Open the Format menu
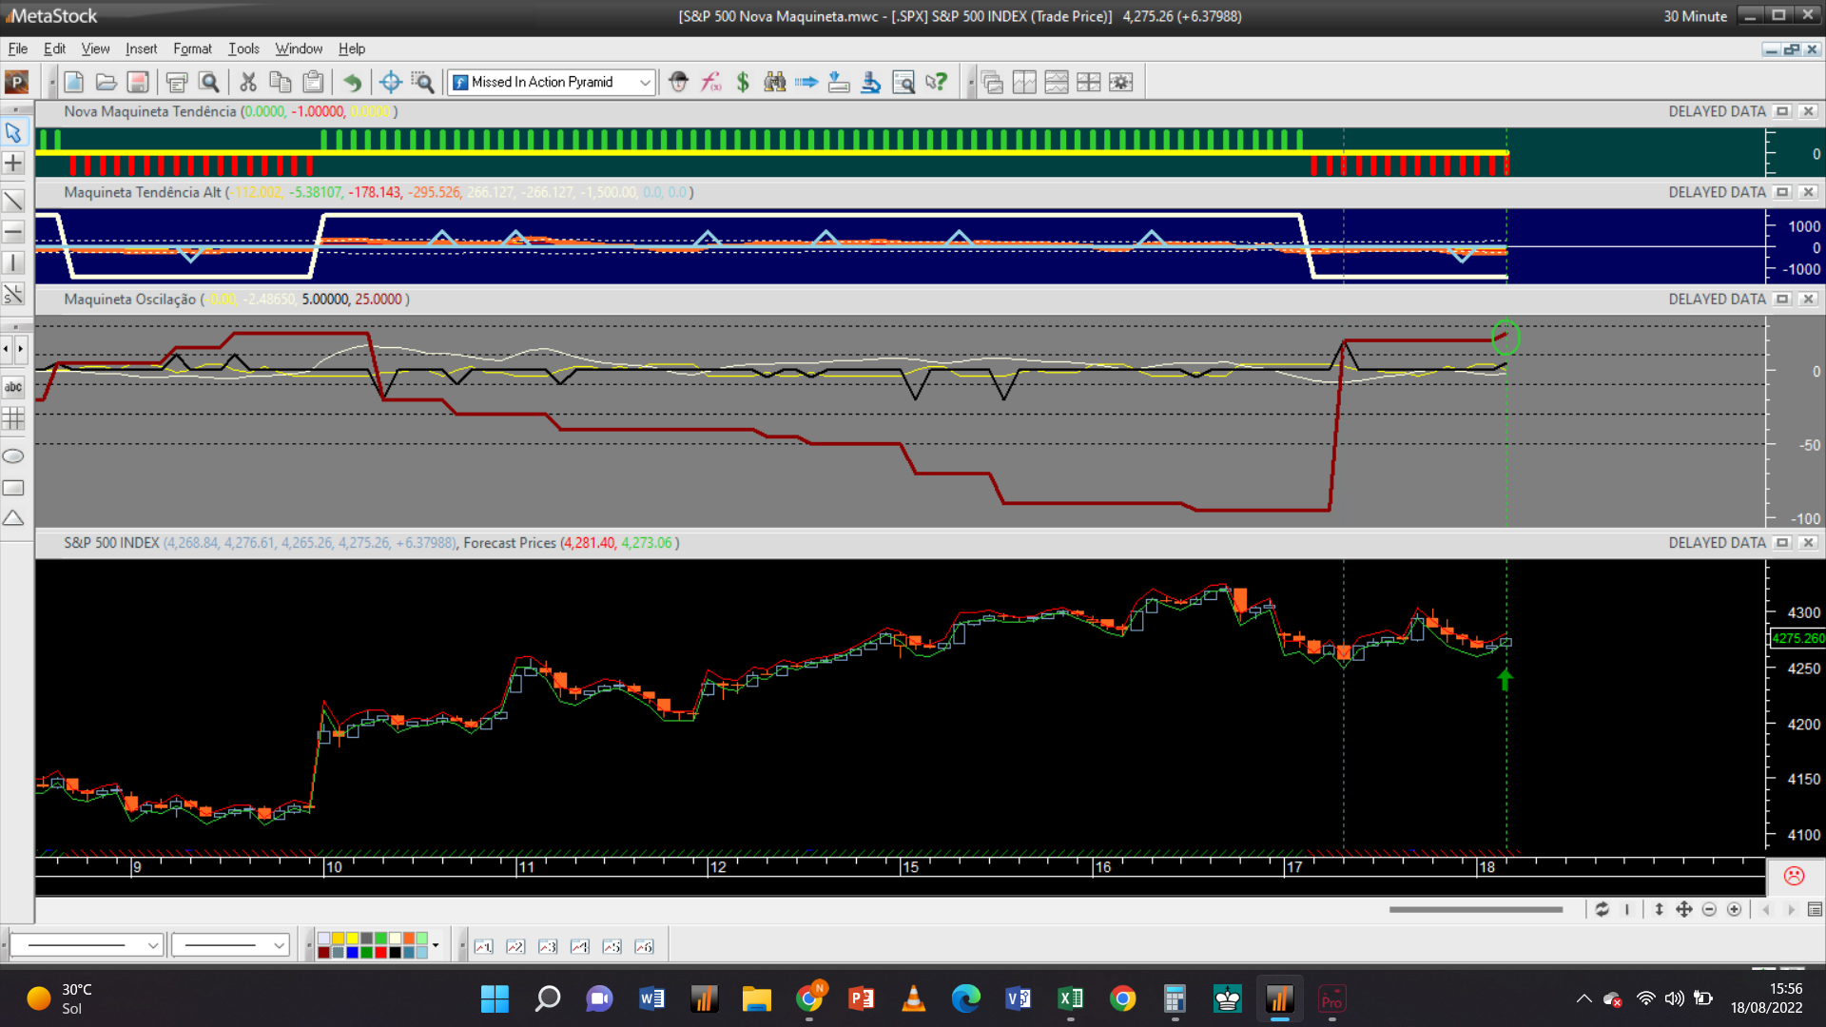This screenshot has width=1826, height=1027. pyautogui.click(x=192, y=48)
